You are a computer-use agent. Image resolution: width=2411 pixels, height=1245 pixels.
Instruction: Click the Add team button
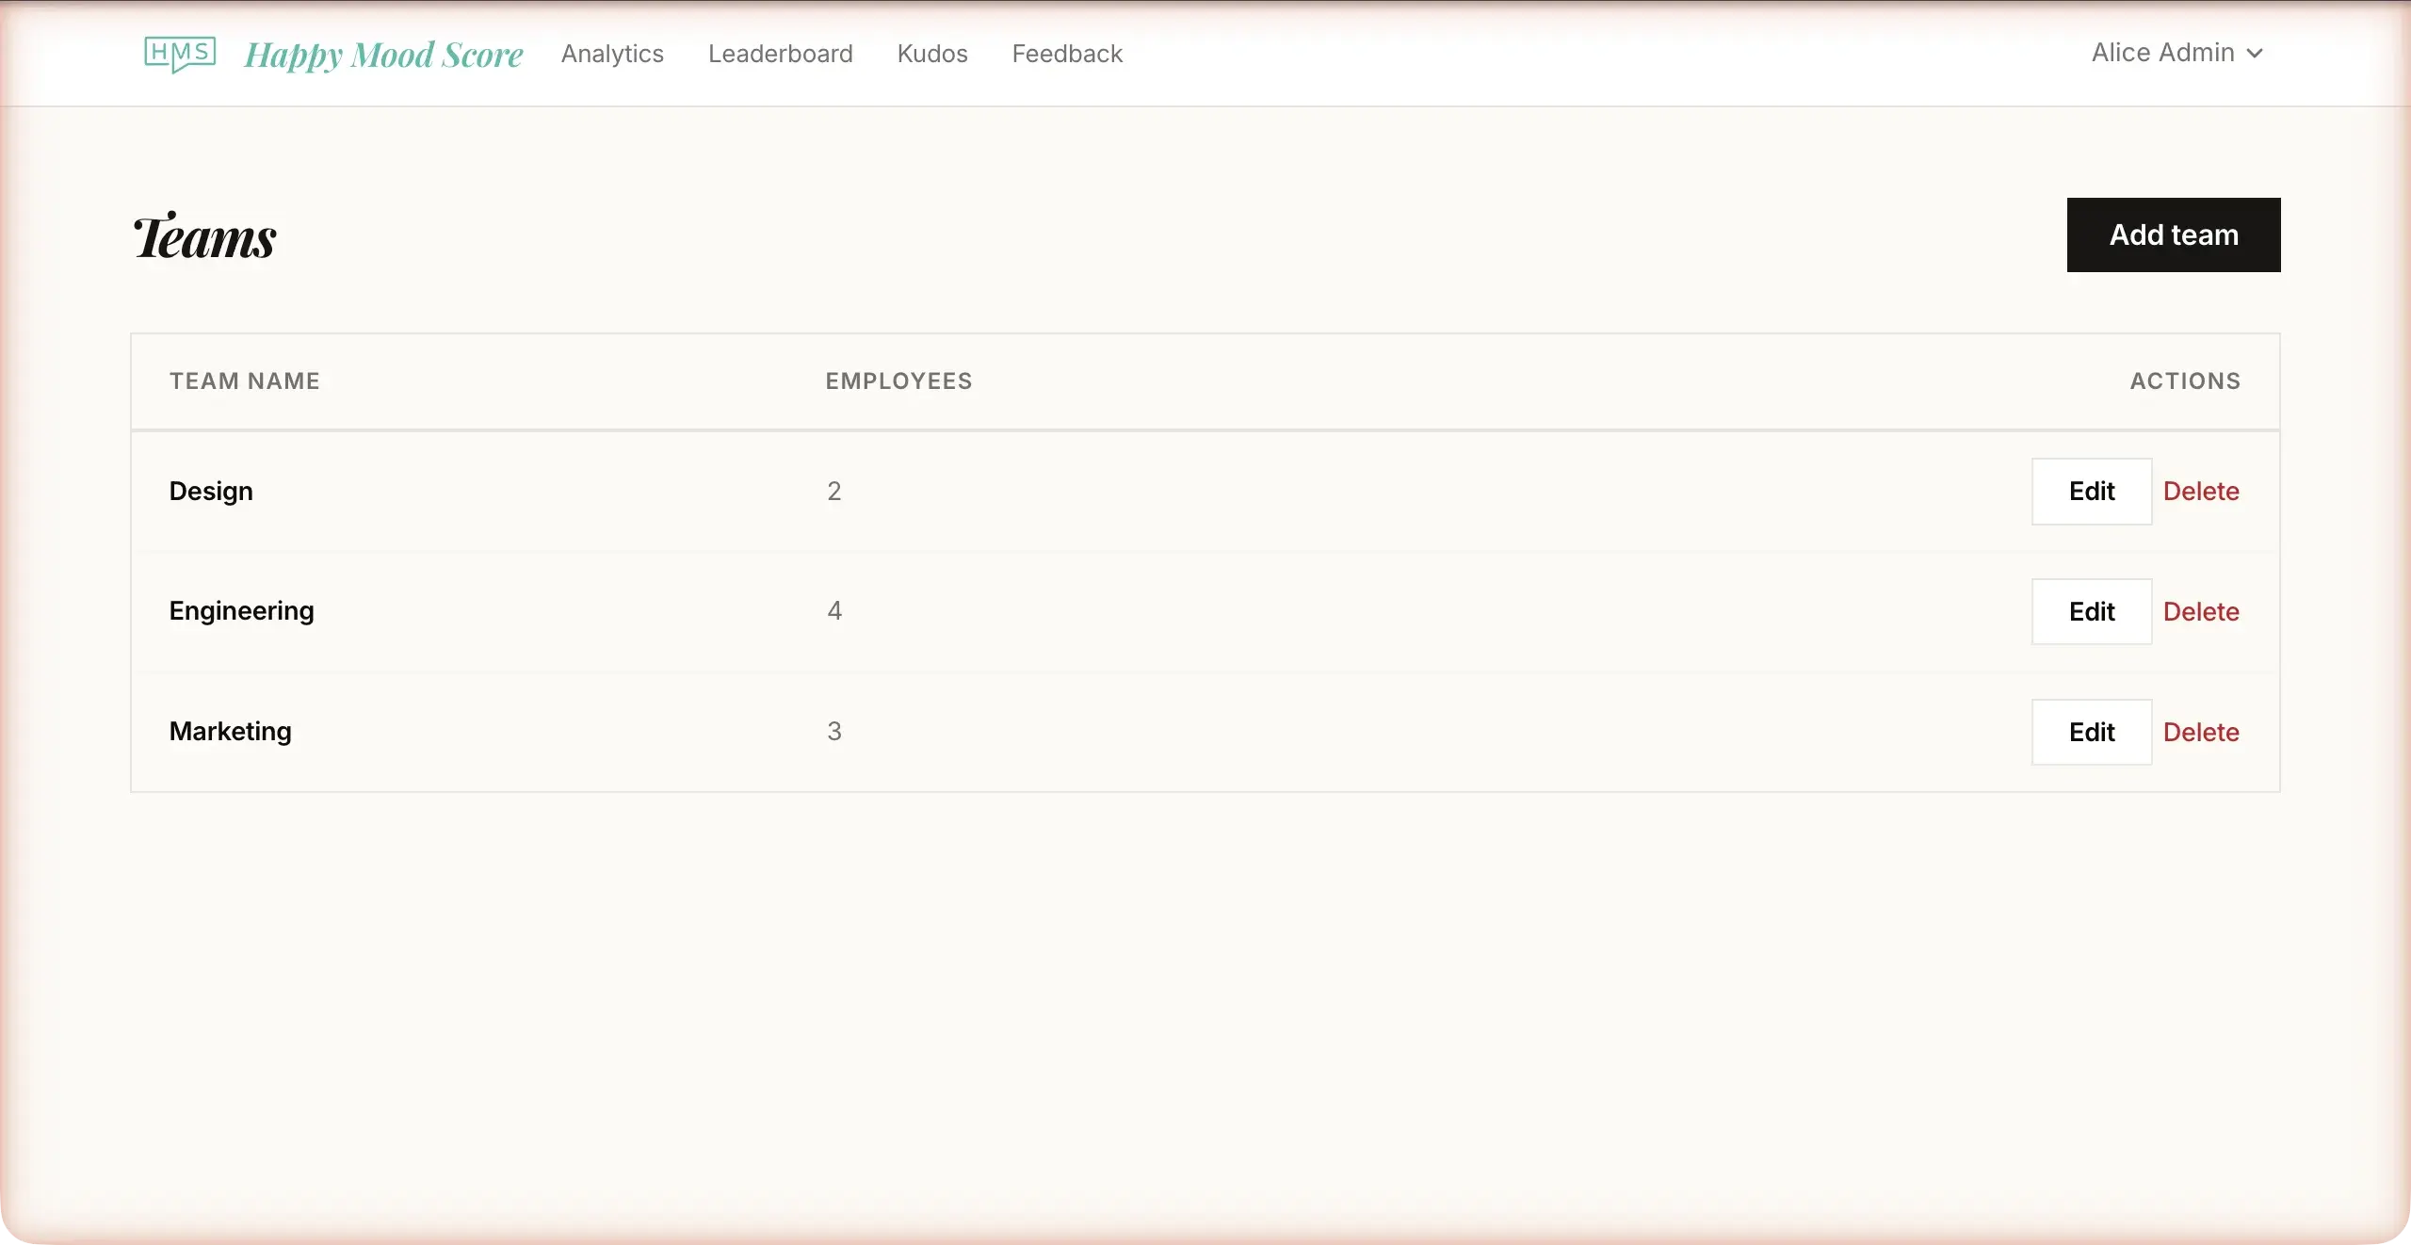pyautogui.click(x=2173, y=234)
